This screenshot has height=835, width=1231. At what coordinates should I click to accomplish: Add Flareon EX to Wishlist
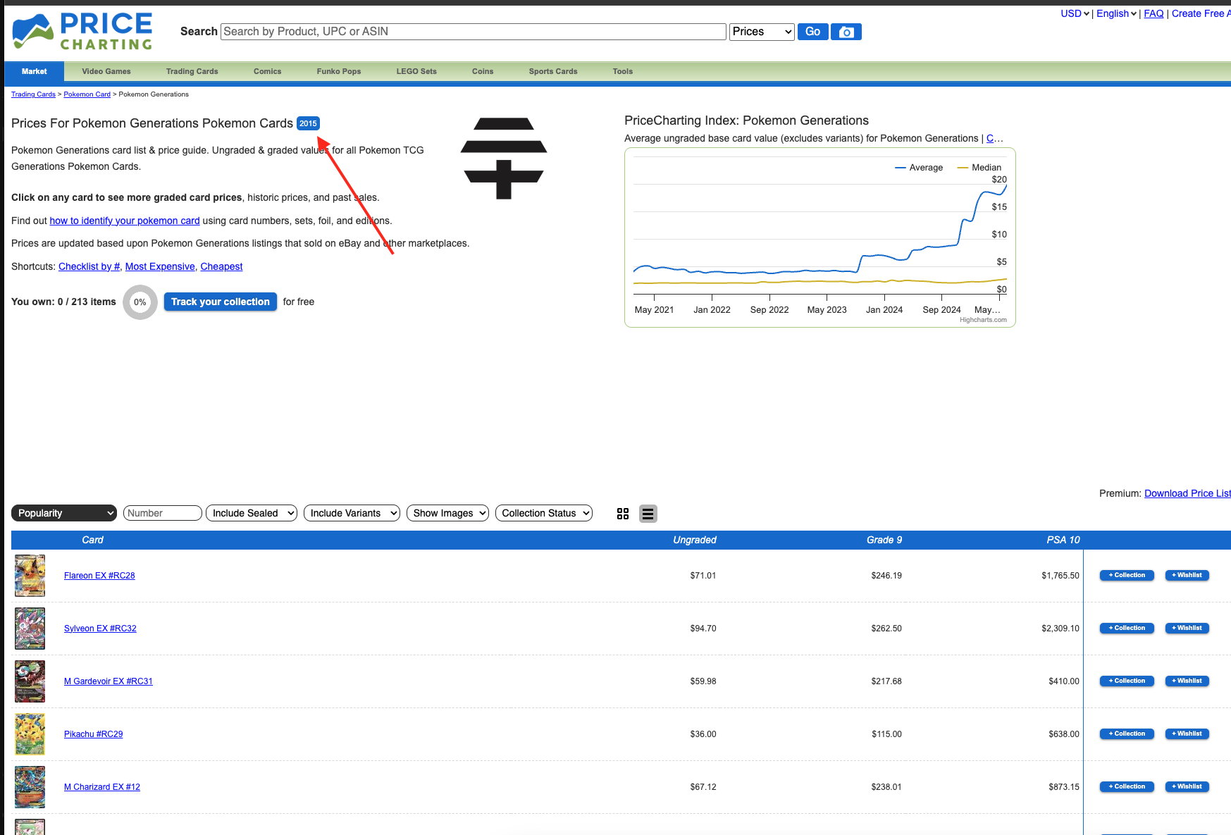1187,575
